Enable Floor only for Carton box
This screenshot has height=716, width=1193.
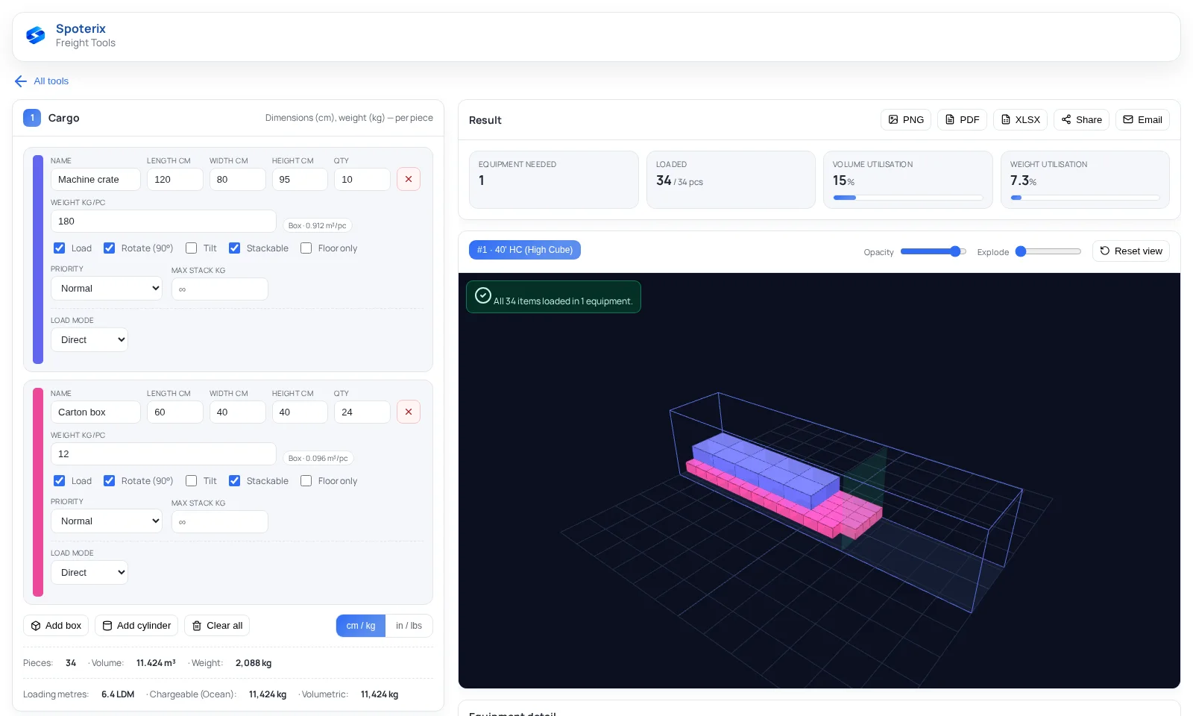point(306,481)
